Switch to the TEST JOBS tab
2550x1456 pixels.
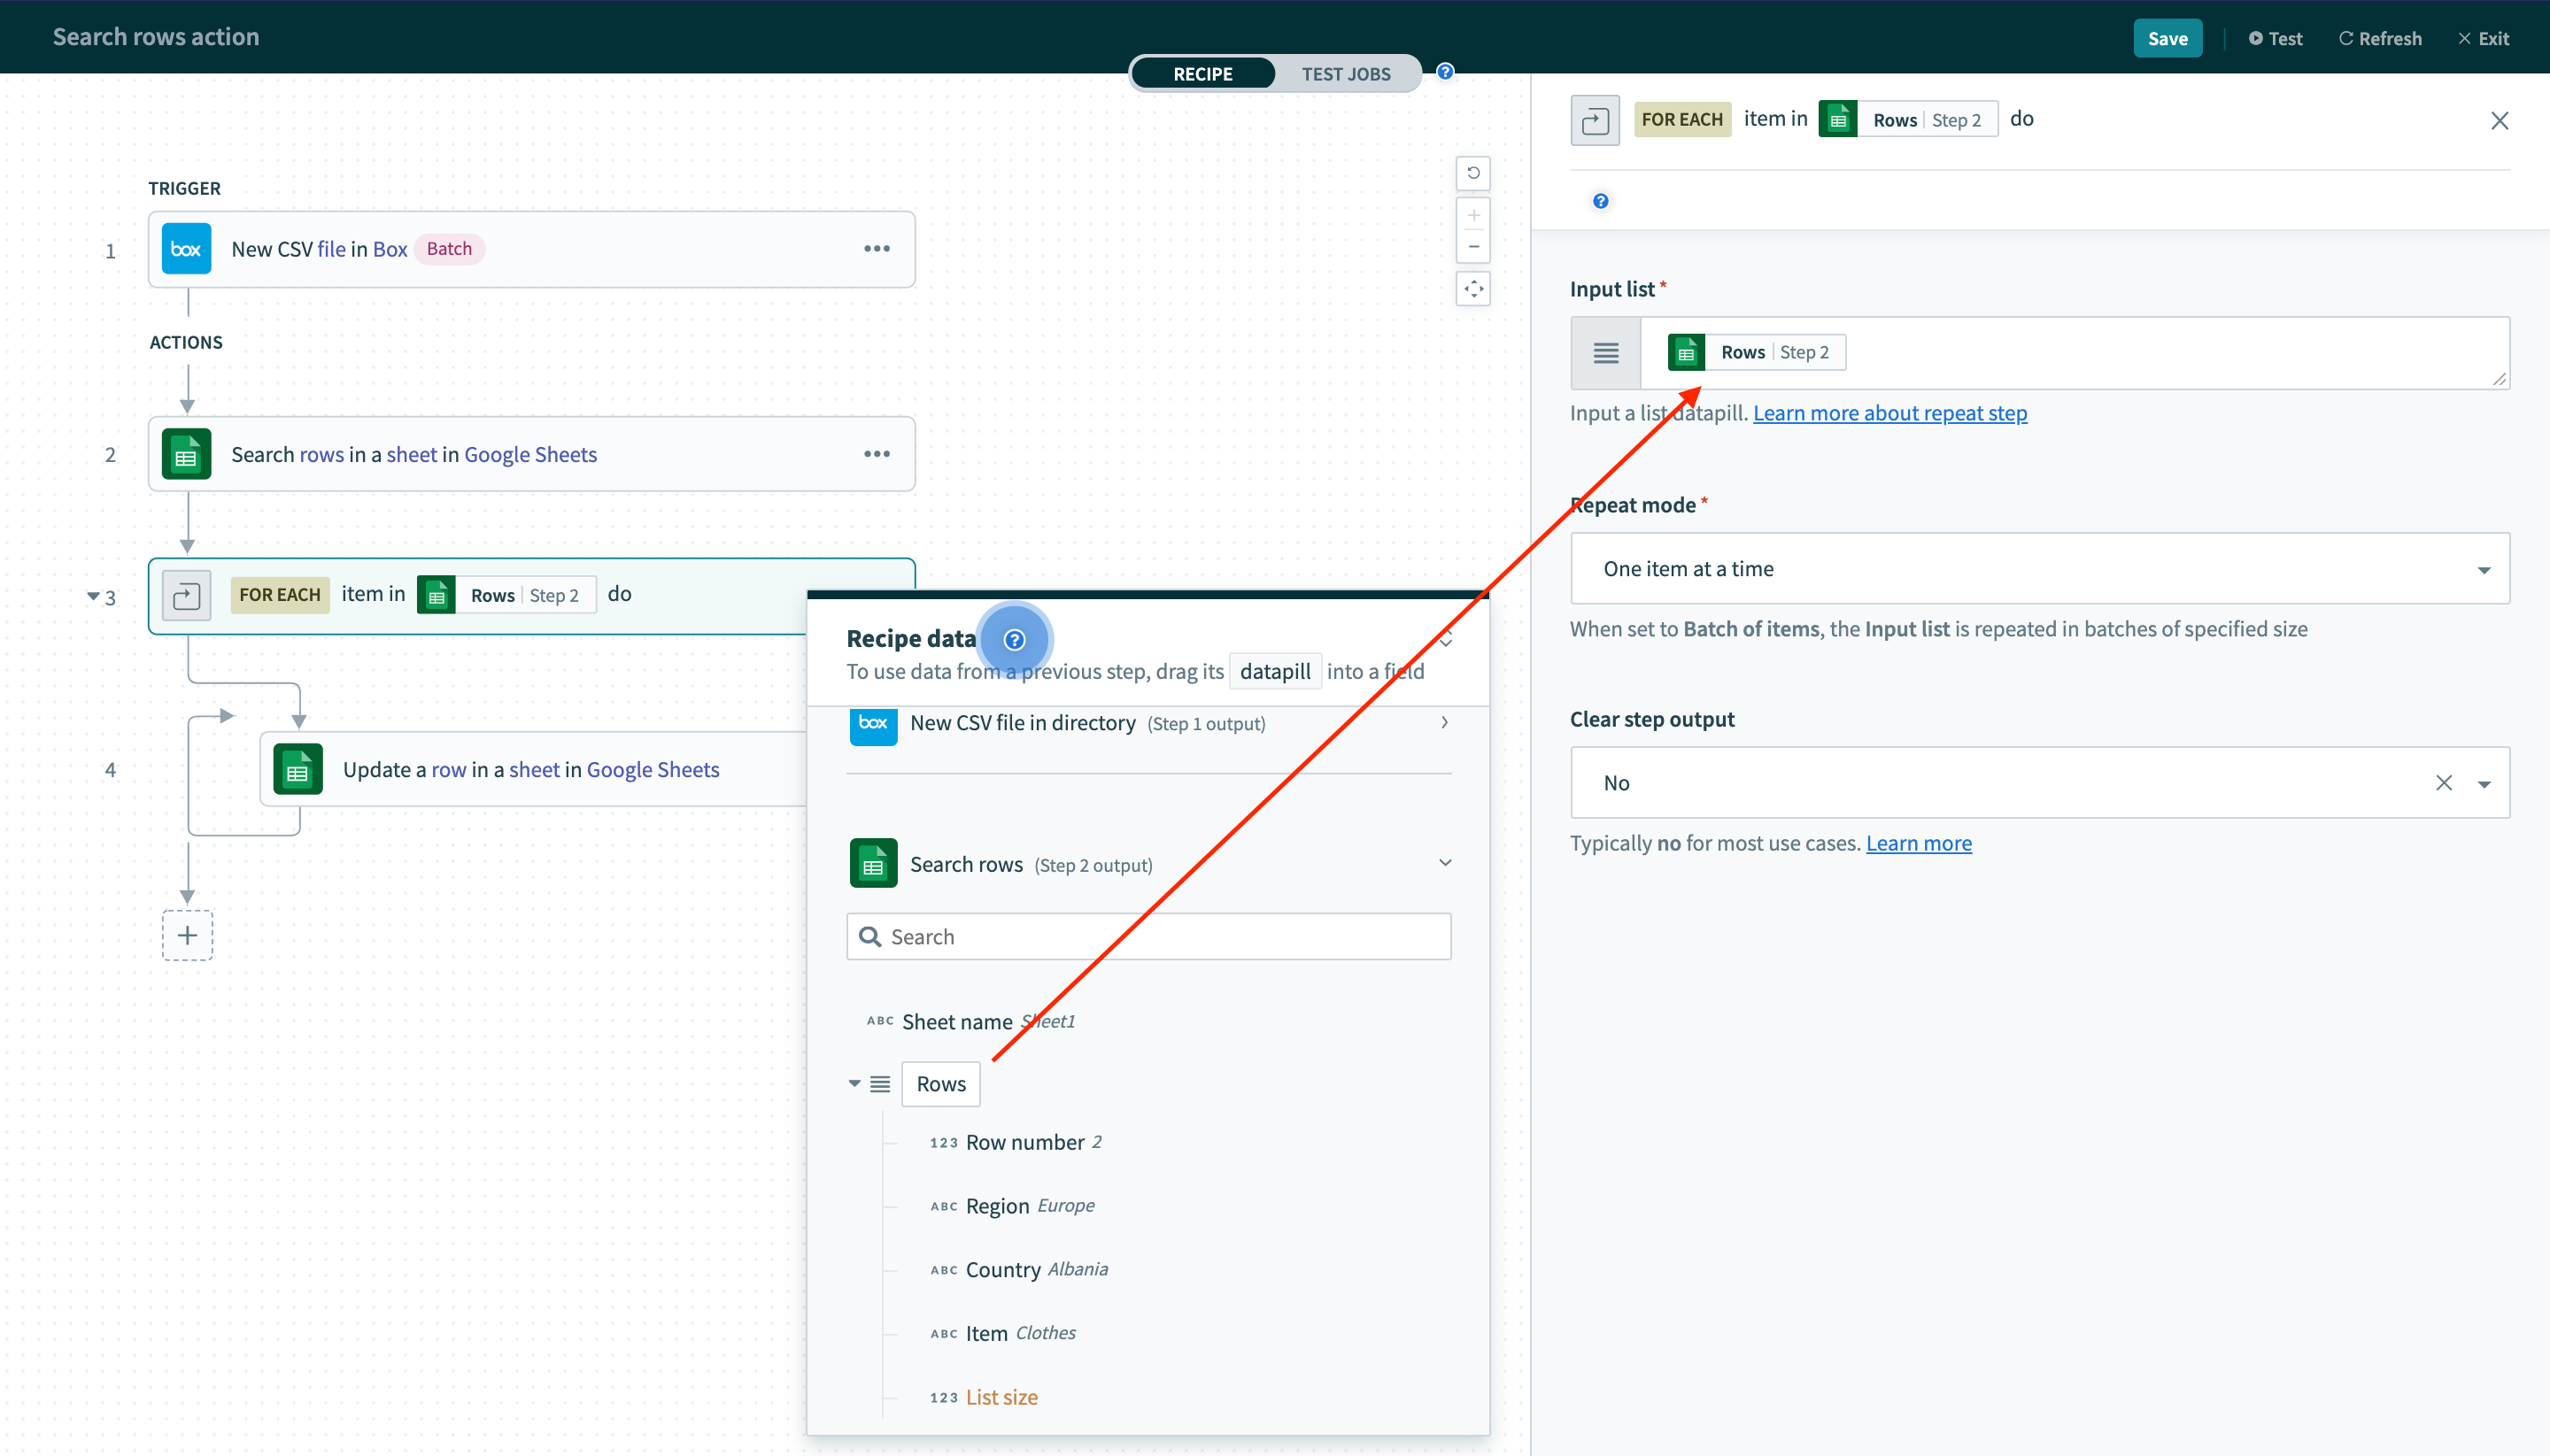pos(1346,73)
